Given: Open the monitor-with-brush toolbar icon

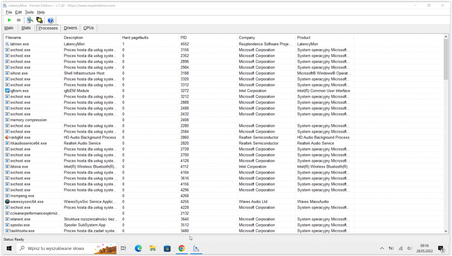Looking at the screenshot, I should coord(30,20).
